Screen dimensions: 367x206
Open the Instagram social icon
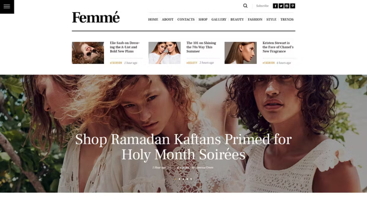tap(287, 6)
